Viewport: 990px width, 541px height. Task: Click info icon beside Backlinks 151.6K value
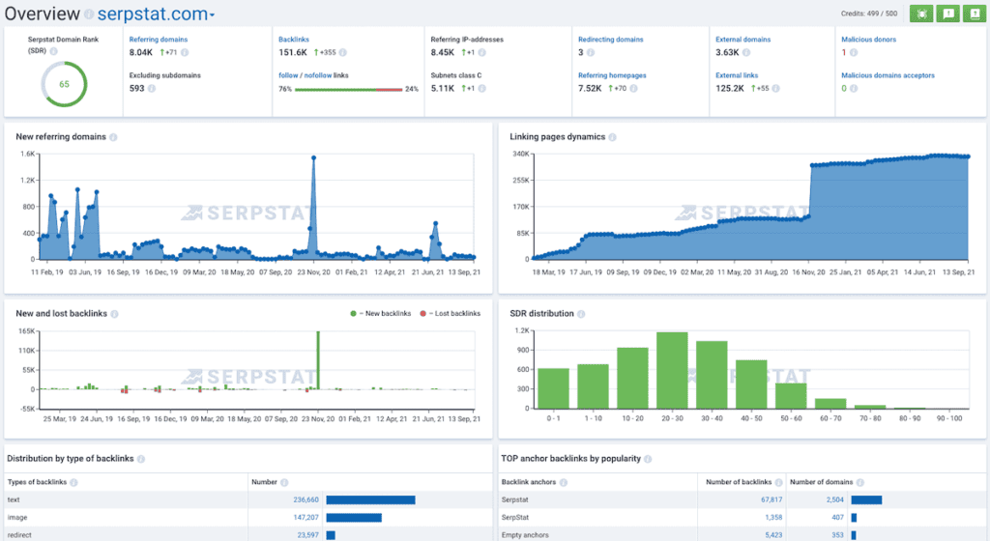coord(343,52)
